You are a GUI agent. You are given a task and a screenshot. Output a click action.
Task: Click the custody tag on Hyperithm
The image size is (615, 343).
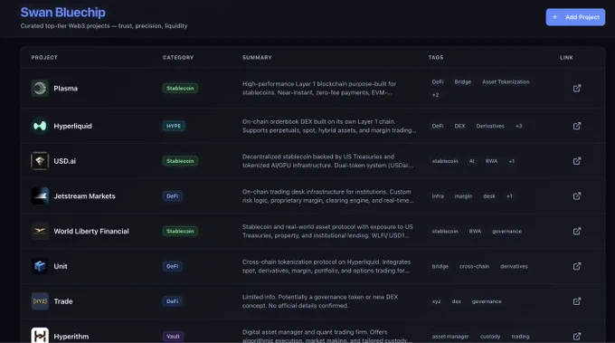pyautogui.click(x=490, y=337)
